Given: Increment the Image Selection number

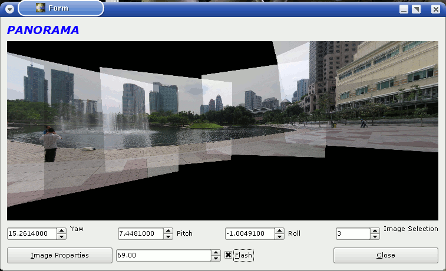Looking at the screenshot, I should [375, 231].
